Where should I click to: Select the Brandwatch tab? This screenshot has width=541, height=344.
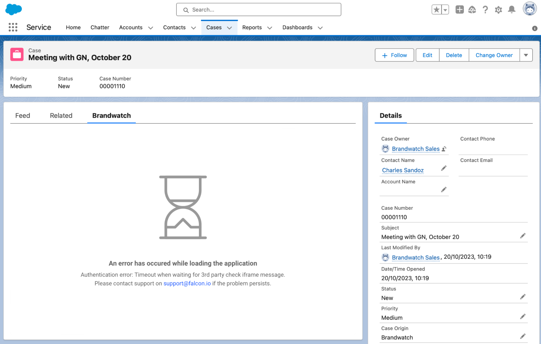click(x=112, y=116)
